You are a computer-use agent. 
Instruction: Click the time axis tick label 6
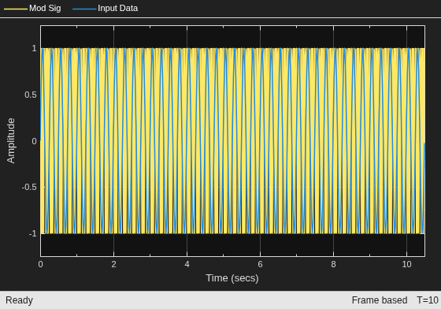click(x=260, y=264)
